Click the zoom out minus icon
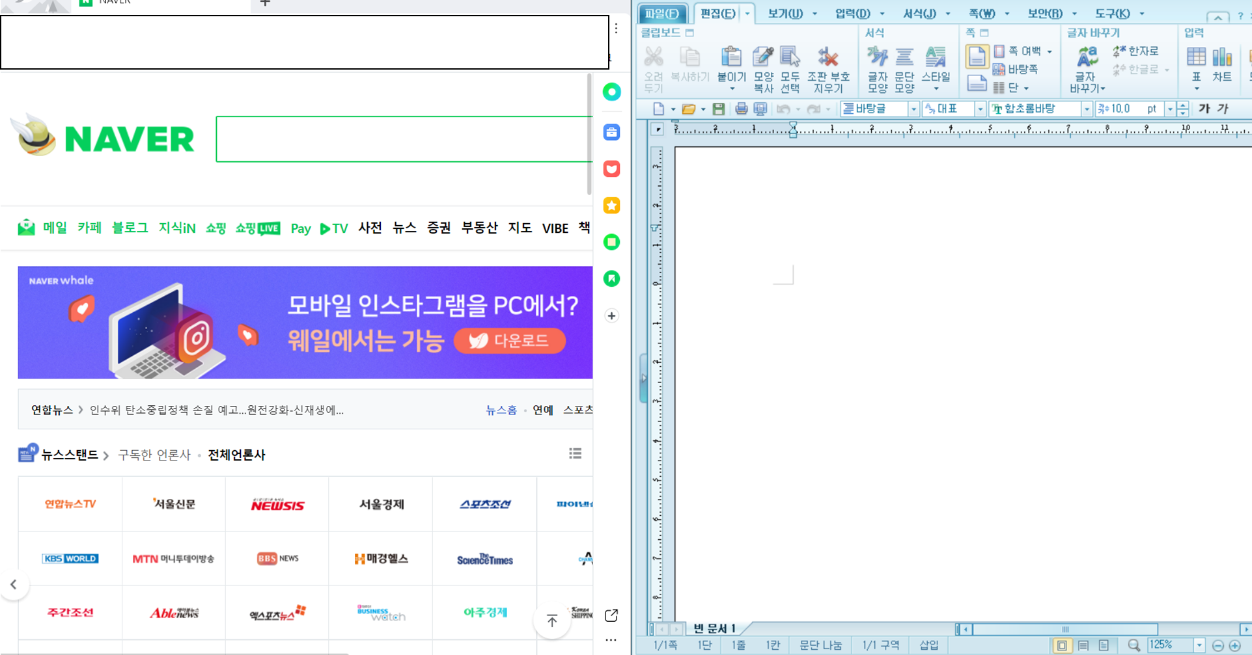 click(x=1218, y=645)
